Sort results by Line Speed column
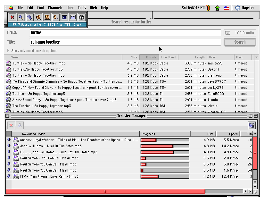The width and height of the screenshot is (264, 202). coord(169,57)
